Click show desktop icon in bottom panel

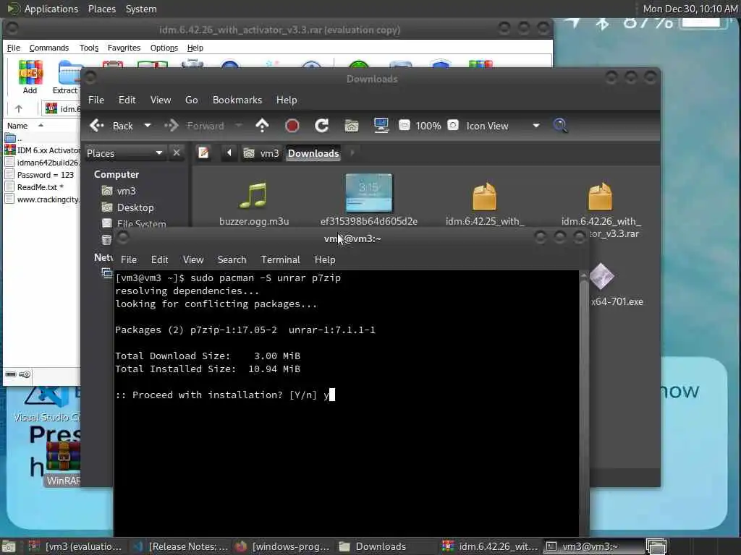coord(9,546)
